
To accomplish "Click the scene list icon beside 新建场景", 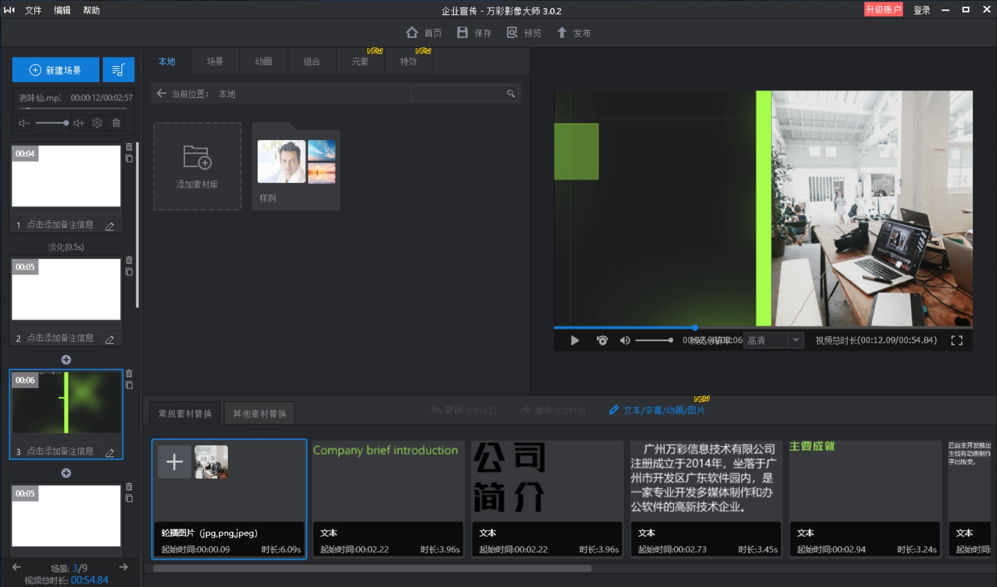I will click(118, 70).
